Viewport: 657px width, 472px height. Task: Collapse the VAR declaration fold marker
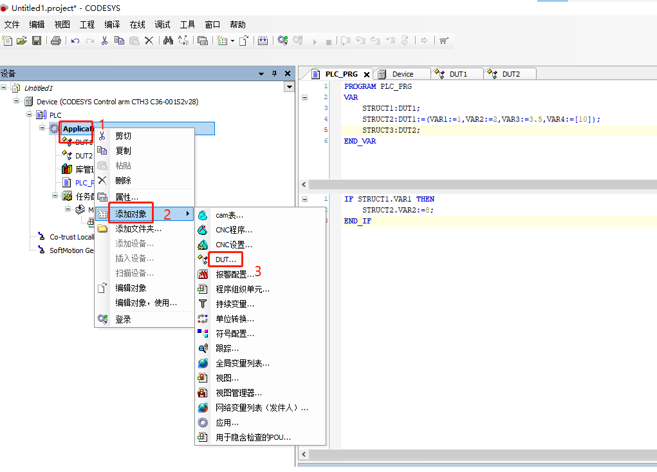(x=304, y=97)
